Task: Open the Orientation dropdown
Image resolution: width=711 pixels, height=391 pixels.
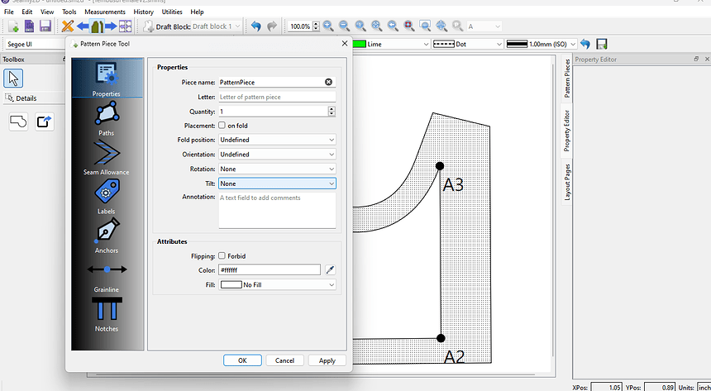Action: 277,155
